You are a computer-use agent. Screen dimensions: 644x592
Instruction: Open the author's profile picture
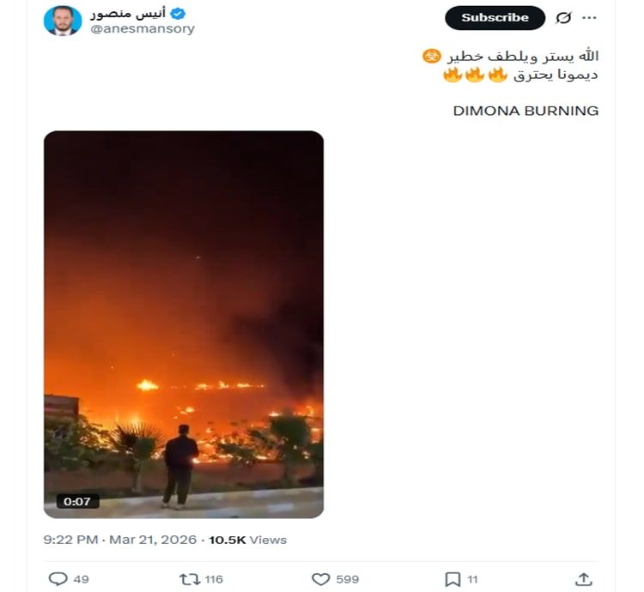(x=63, y=21)
